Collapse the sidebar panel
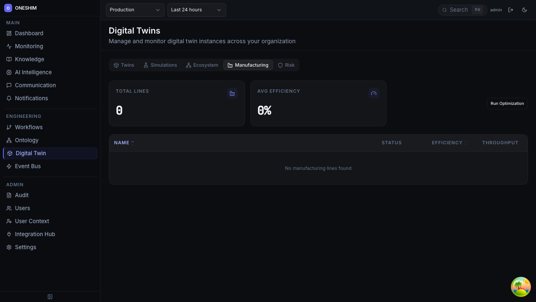 [x=50, y=297]
